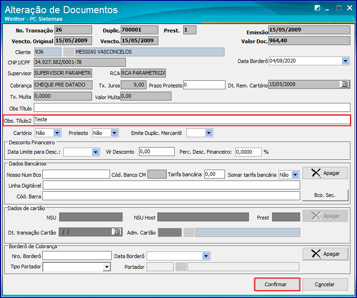
Task: Expand the Emite Duplic. Mercantil dropdown
Action: (209, 133)
